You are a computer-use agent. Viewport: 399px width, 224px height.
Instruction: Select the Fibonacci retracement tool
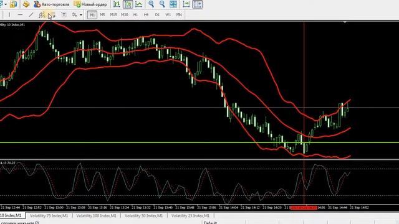(x=52, y=15)
